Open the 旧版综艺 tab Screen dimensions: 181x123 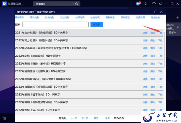[x=125, y=17]
